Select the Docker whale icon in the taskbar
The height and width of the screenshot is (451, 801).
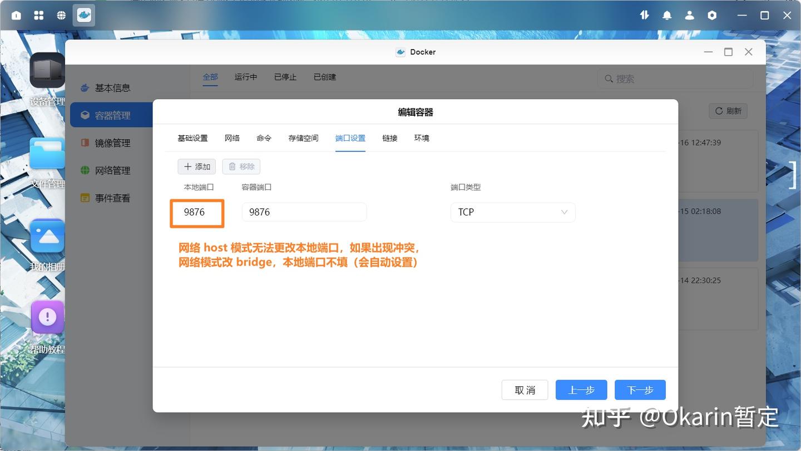(x=83, y=15)
